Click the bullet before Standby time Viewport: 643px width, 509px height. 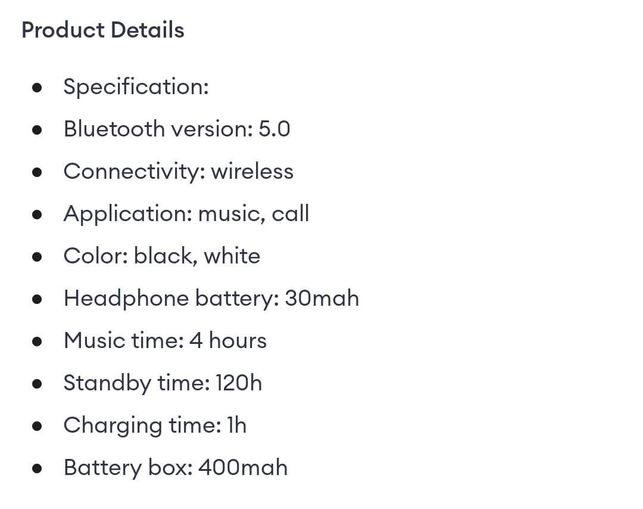[x=38, y=384]
